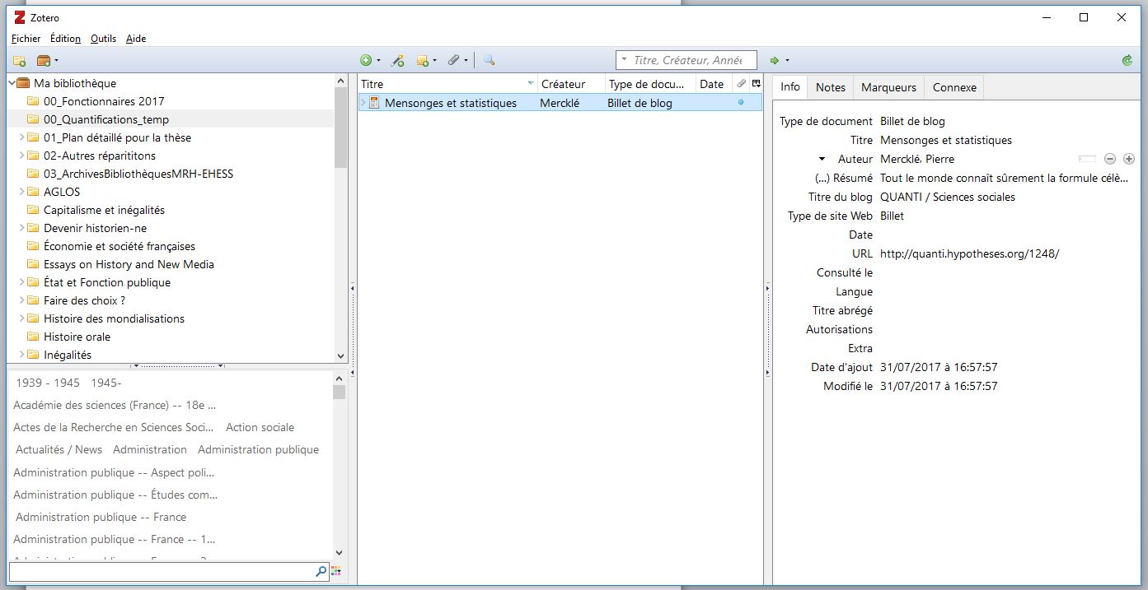The width and height of the screenshot is (1148, 590).
Task: Select the 03_ArchivesBibliothèquesMRH-EHESS collection
Action: point(138,174)
